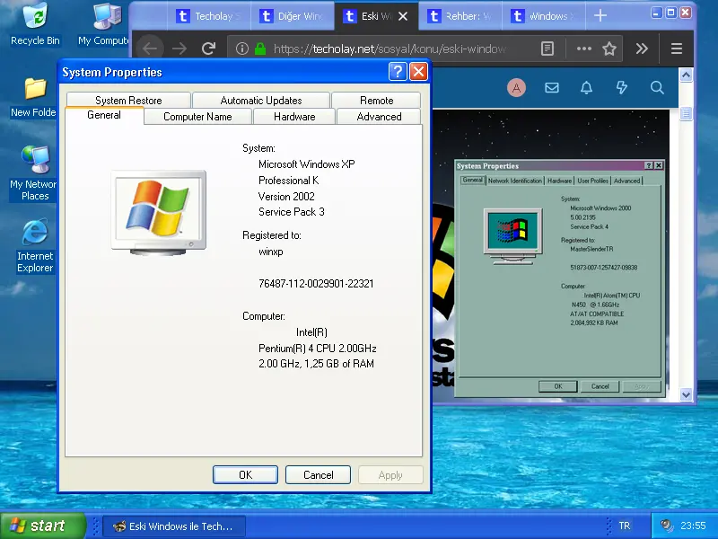This screenshot has height=539, width=718.
Task: Click Cancel in the System Properties dialog
Action: click(319, 475)
